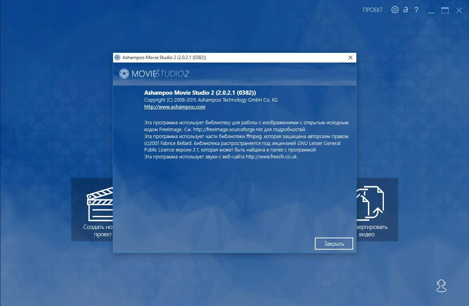Click the ffmpeg library text line
Screen dimensions: 469x306
246,136
